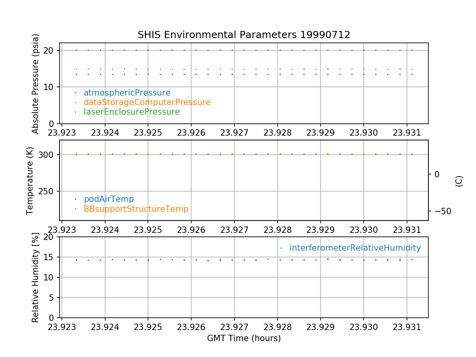The width and height of the screenshot is (476, 357).
Task: Click the atmosphericPressure legend entry
Action: click(127, 93)
